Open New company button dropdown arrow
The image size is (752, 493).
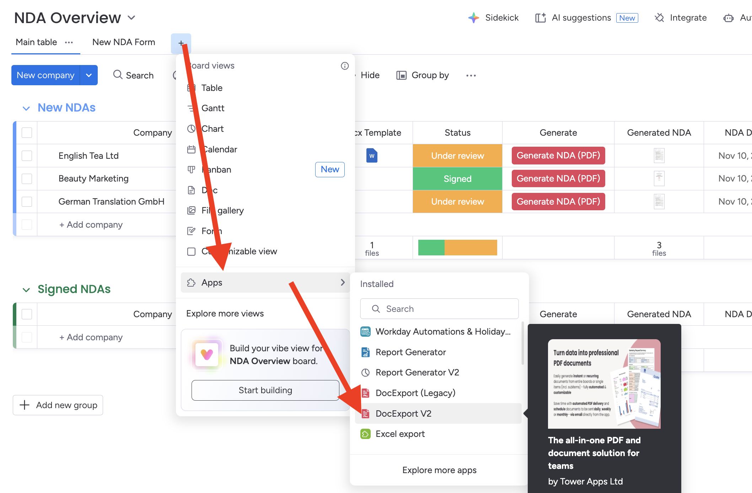89,75
